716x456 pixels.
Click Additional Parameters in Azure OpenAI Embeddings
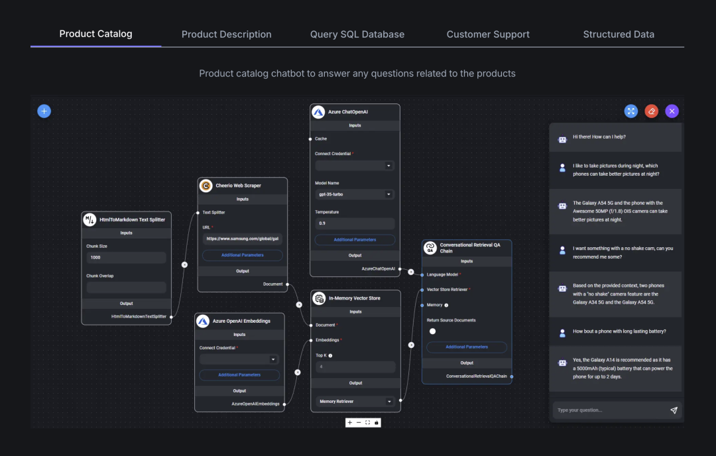click(x=239, y=374)
